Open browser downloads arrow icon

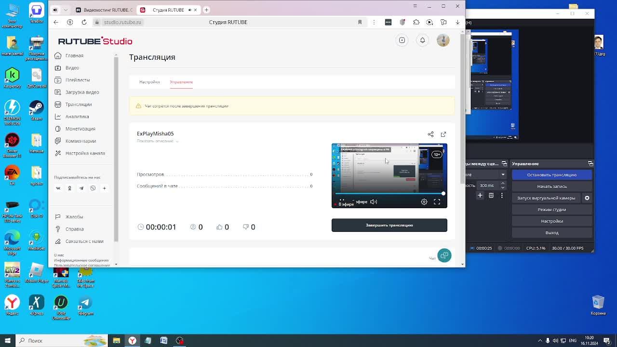pos(457,22)
